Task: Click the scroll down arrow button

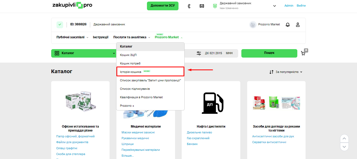Action: 344,147
